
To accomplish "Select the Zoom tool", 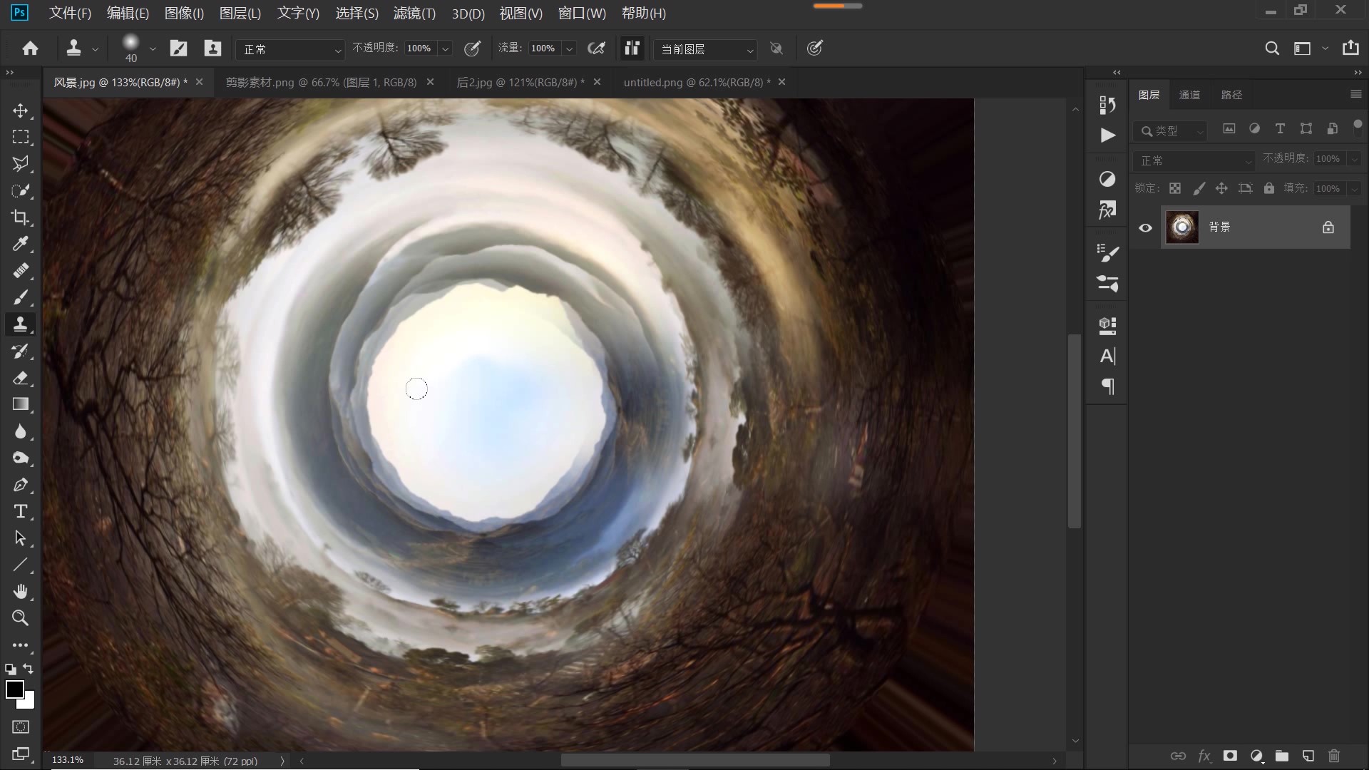I will click(21, 618).
